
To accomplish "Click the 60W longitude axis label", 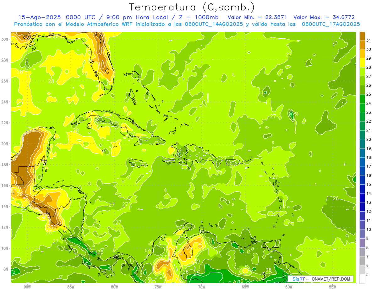I will pos(289,287).
